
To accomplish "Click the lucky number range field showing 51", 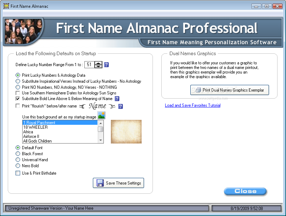I will coord(89,65).
